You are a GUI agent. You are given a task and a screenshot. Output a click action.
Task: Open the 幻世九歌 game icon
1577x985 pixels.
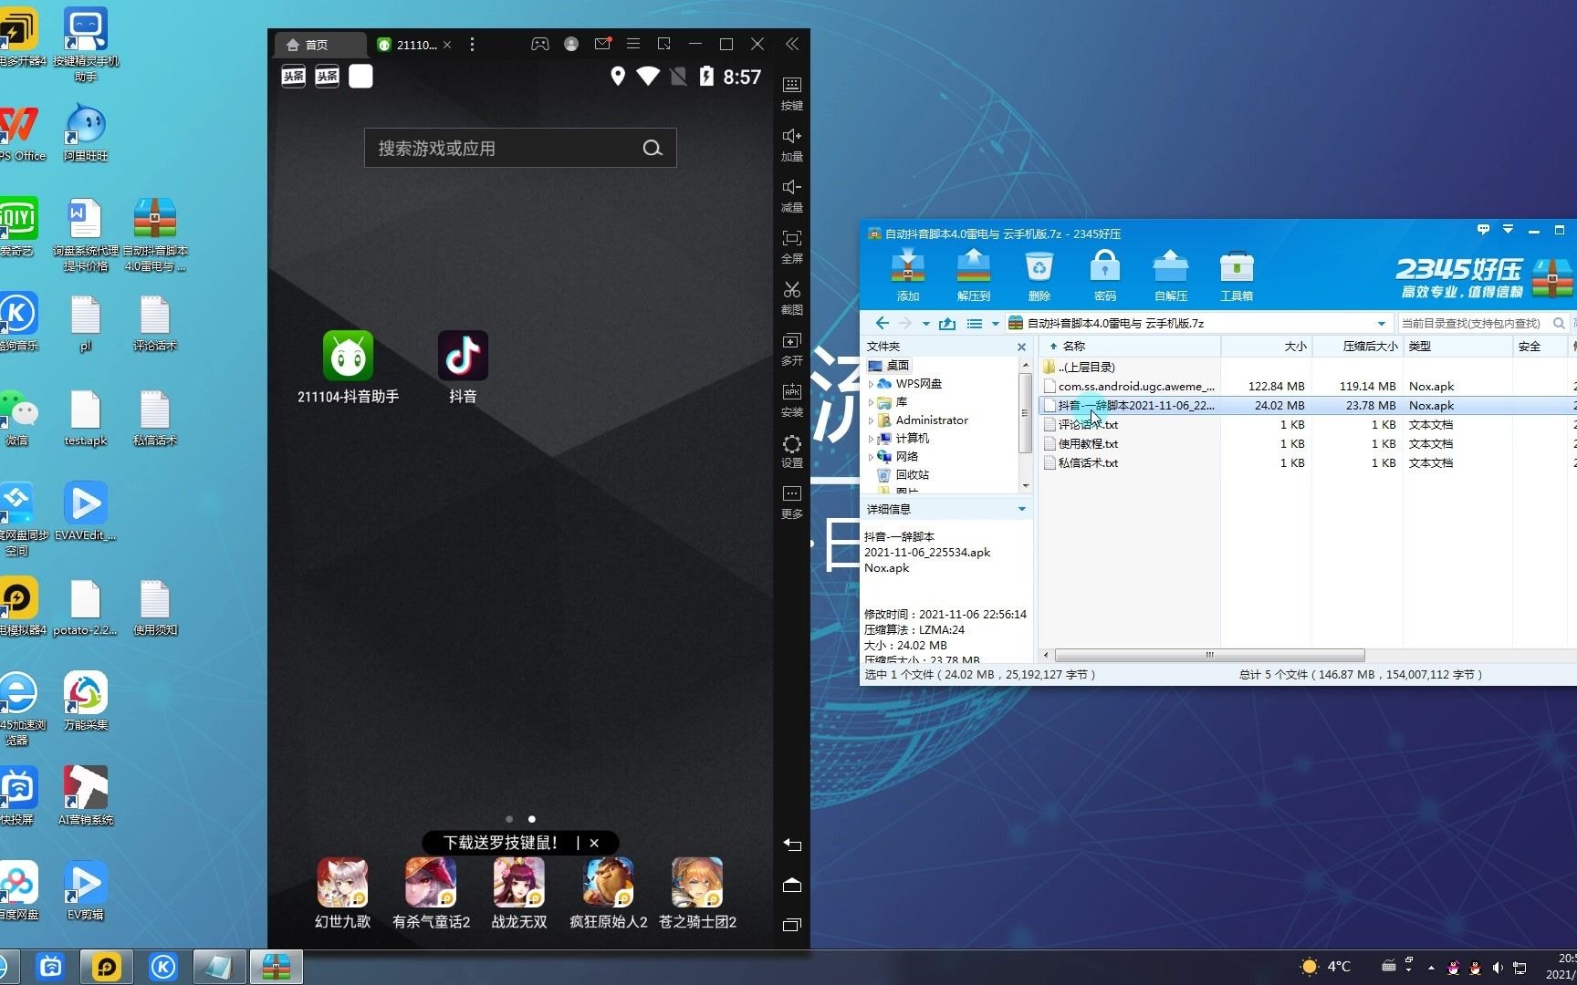click(x=343, y=883)
